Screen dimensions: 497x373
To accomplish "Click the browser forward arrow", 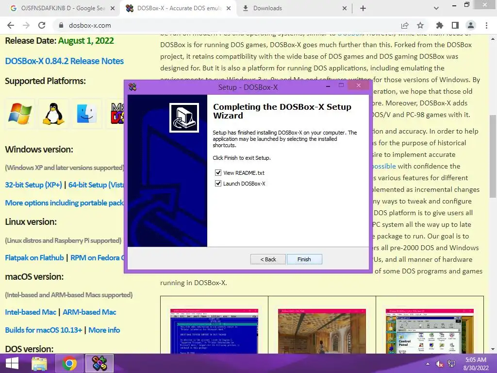I will click(x=26, y=25).
